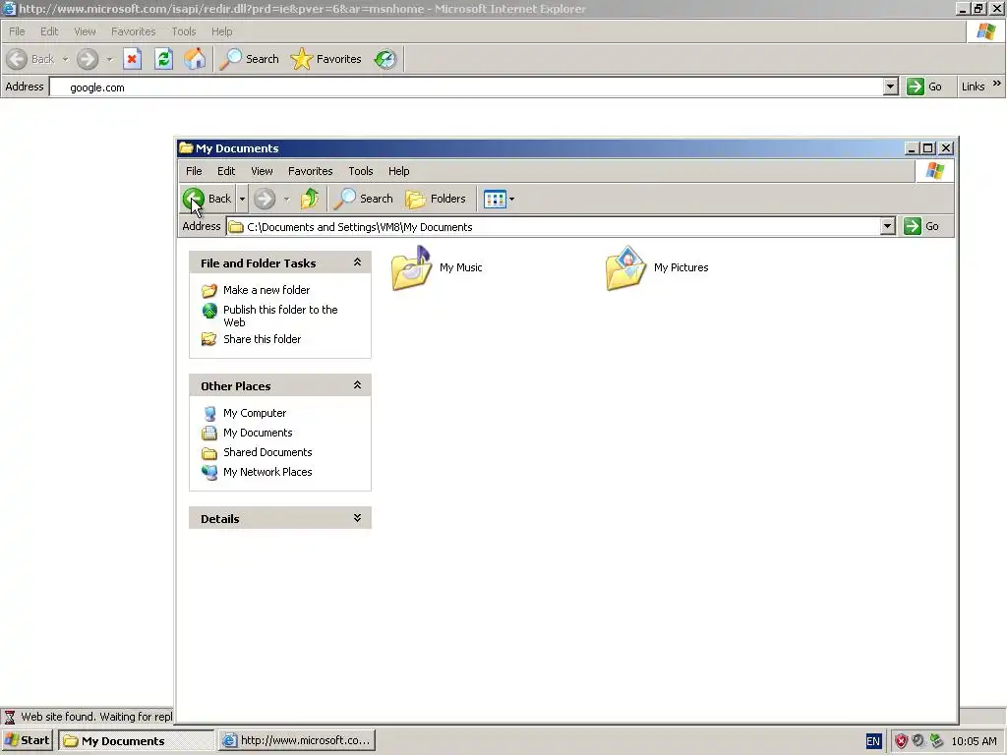
Task: Click the My Documents title bar folder icon
Action: coord(186,148)
